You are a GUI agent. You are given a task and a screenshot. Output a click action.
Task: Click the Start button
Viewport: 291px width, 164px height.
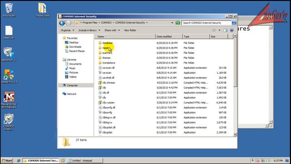(7, 160)
